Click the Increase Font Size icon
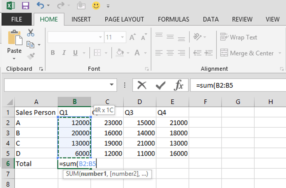This screenshot has height=188, width=286. (132, 37)
